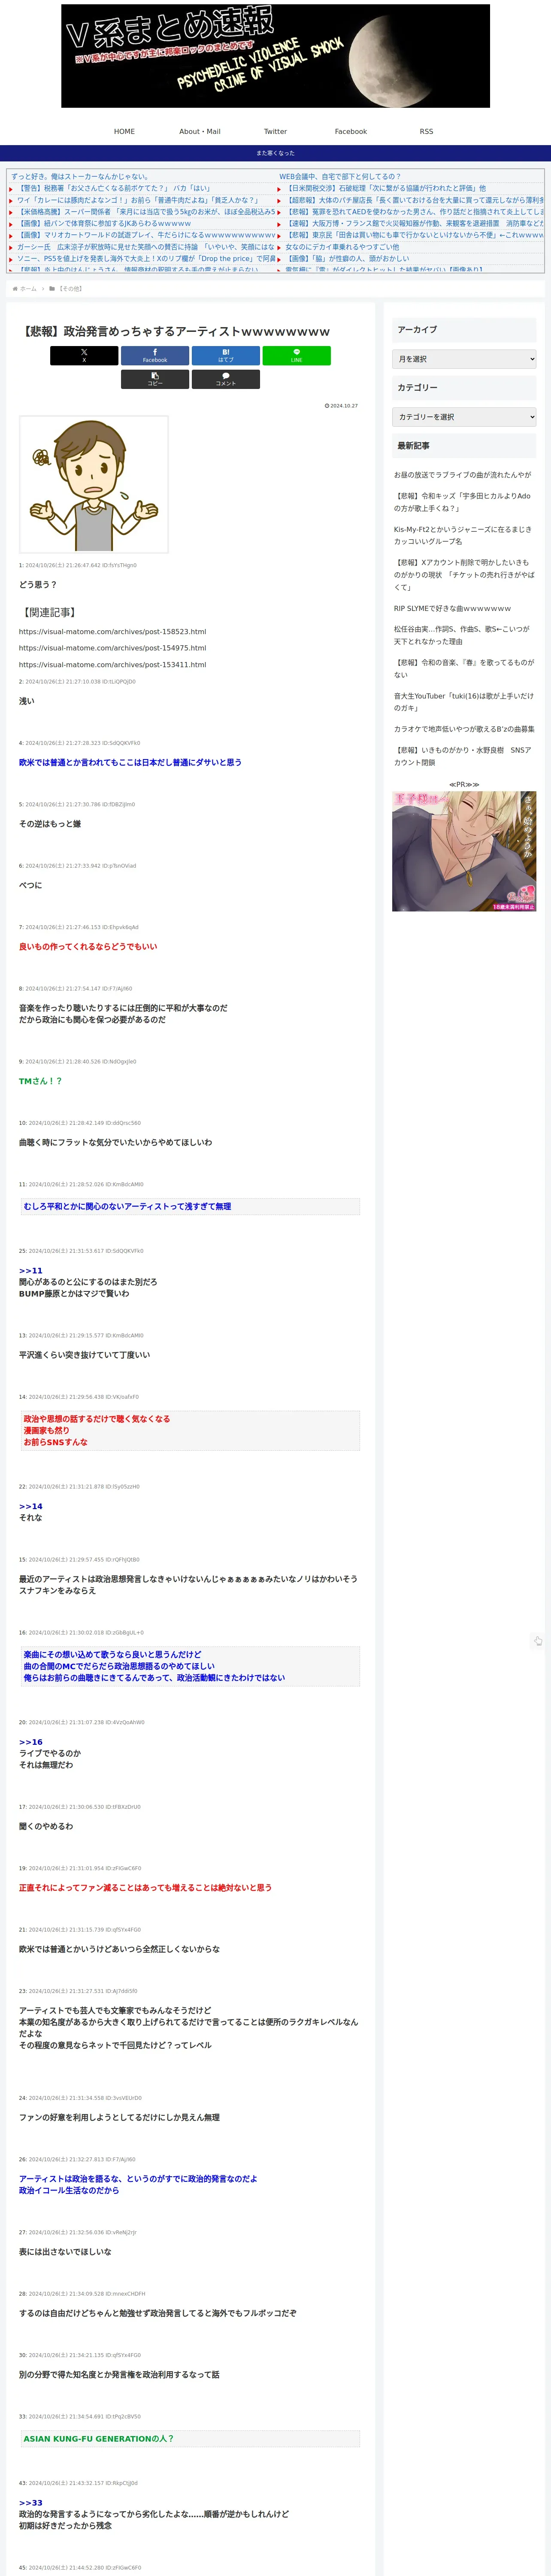551x2576 pixels.
Task: Open recent post Kis-My-Ft2とかいうジャニーズ
Action: click(463, 535)
